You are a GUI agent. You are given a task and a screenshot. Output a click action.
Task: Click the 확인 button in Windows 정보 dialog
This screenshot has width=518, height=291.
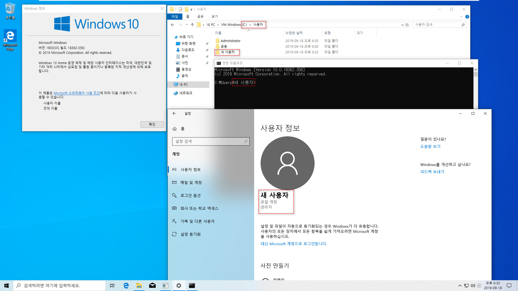point(152,124)
